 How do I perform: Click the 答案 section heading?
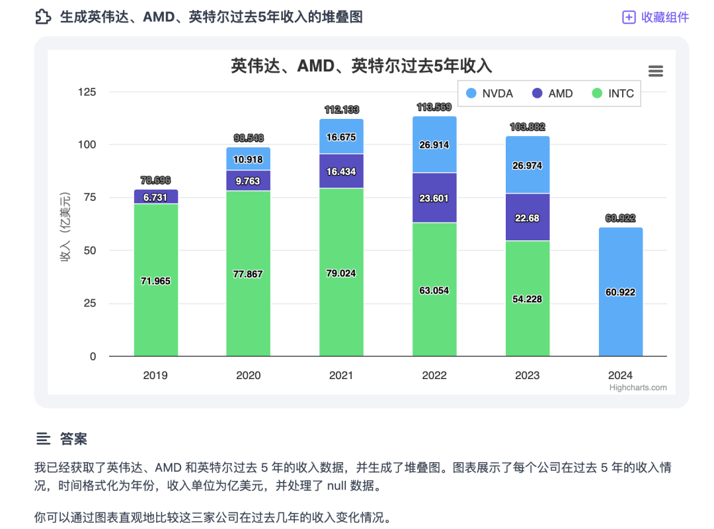click(73, 439)
